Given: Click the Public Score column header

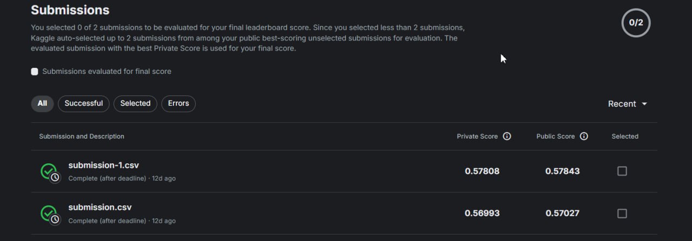Looking at the screenshot, I should (556, 136).
